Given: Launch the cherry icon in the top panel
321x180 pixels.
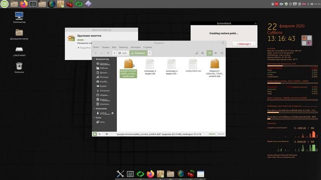Looking at the screenshot, I should (70, 4).
